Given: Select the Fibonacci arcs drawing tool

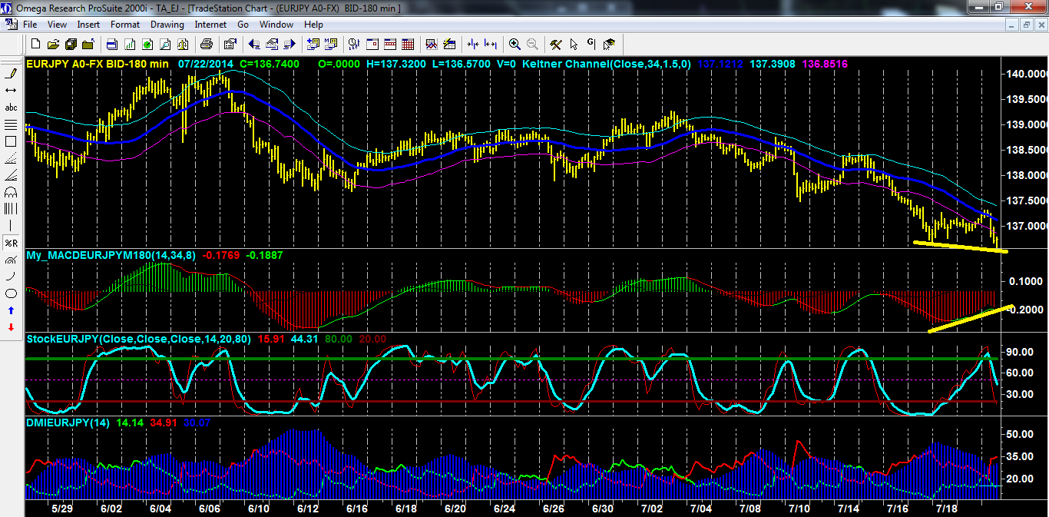Looking at the screenshot, I should point(11,192).
